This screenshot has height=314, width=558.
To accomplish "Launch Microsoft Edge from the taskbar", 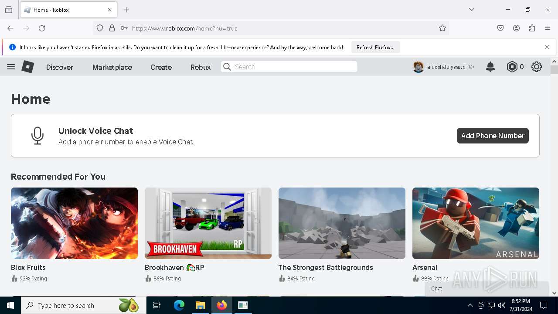I will (179, 305).
